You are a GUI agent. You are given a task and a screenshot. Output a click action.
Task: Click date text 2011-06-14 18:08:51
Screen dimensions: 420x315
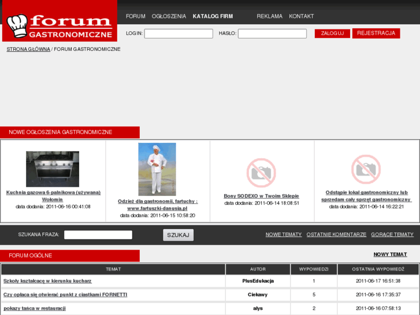(x=277, y=203)
